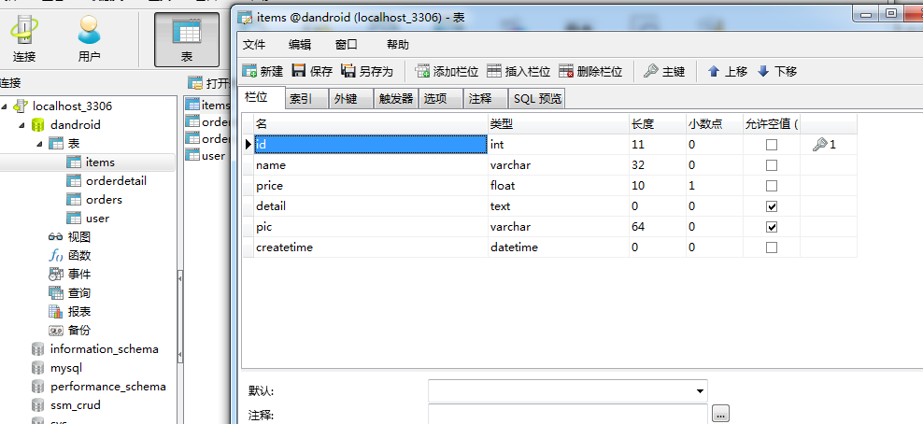Collapse the localhost_3306 connection node

pyautogui.click(x=5, y=106)
